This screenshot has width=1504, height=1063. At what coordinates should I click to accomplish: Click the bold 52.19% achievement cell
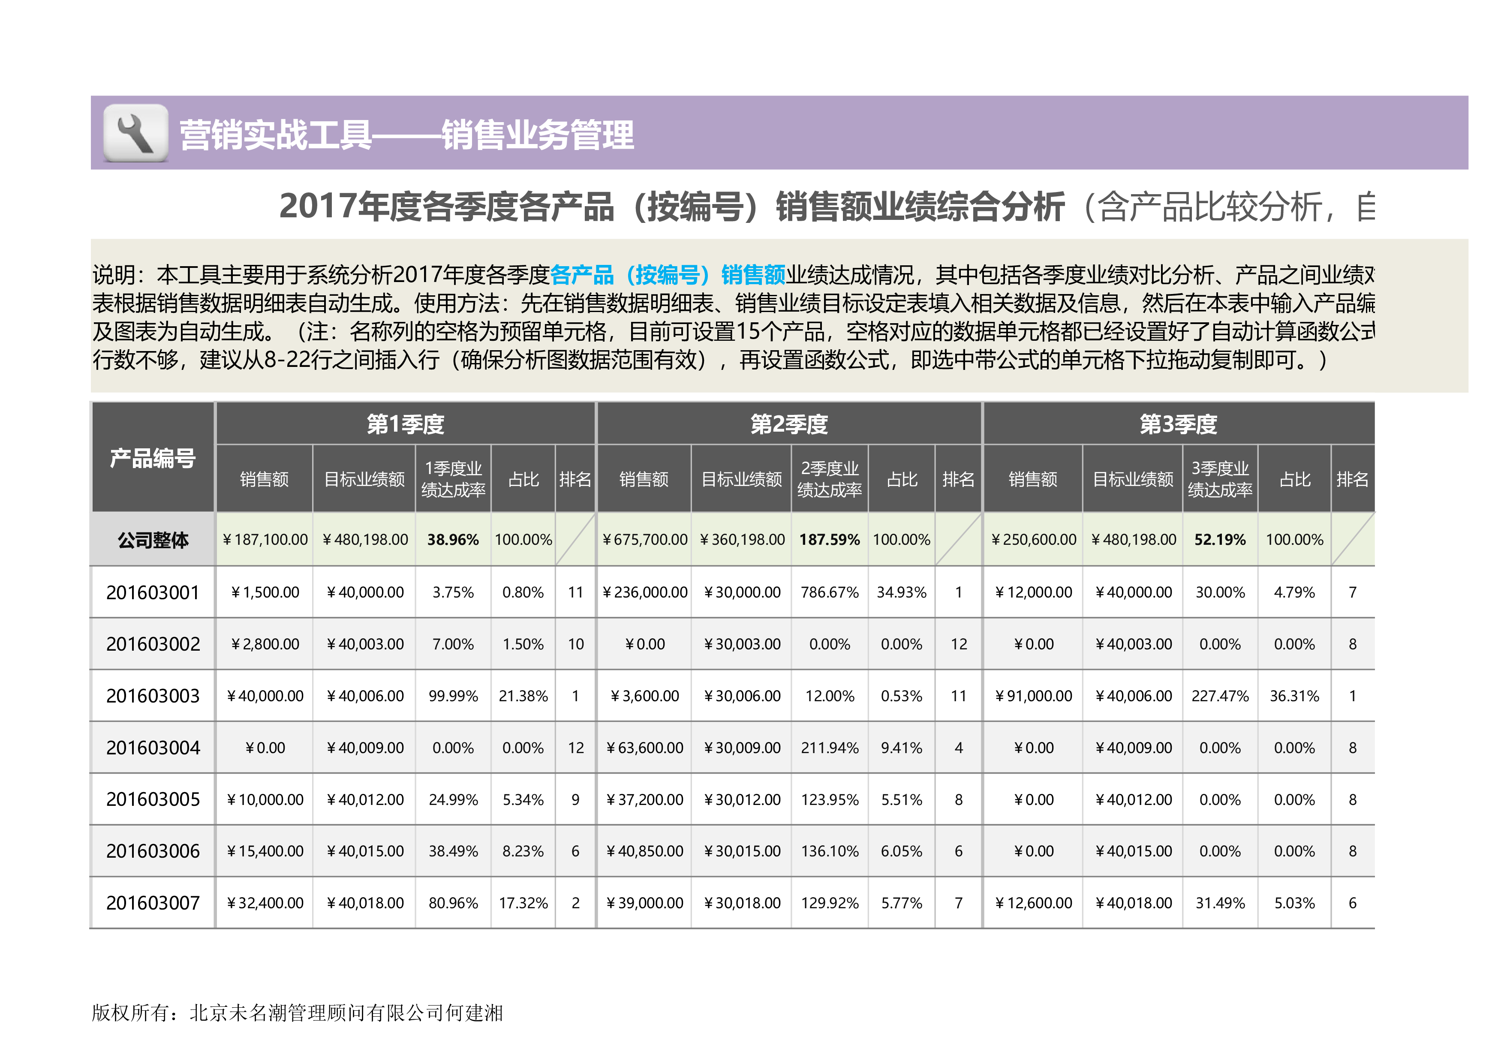[x=1220, y=540]
